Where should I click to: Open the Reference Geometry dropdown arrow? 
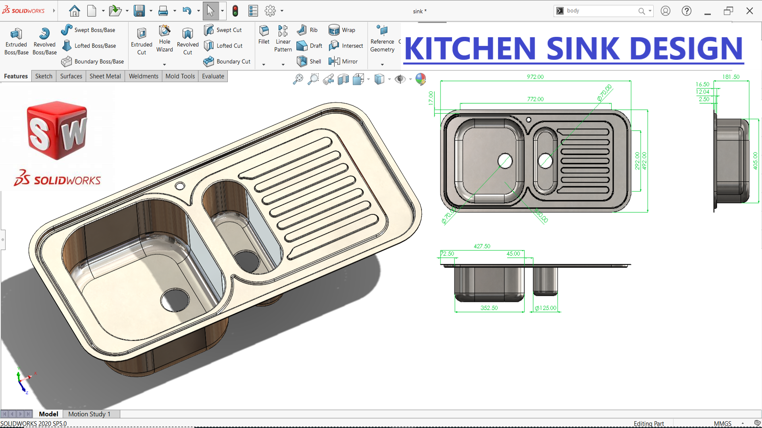(x=383, y=64)
